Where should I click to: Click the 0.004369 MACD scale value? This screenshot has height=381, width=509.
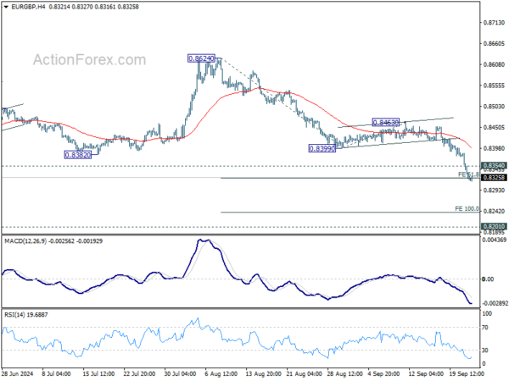495,240
